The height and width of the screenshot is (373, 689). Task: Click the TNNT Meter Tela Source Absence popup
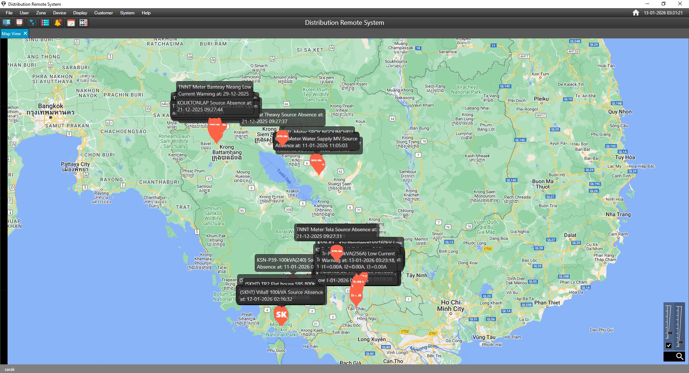click(x=336, y=233)
